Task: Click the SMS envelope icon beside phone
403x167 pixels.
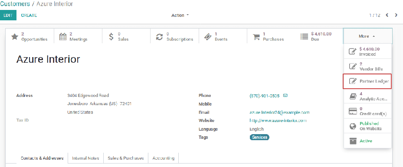Action: click(285, 96)
